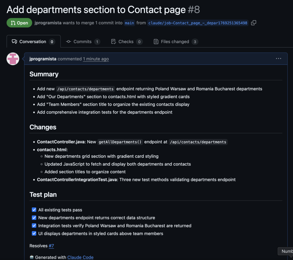Click the 1 minute ago timestamp

coord(96,59)
